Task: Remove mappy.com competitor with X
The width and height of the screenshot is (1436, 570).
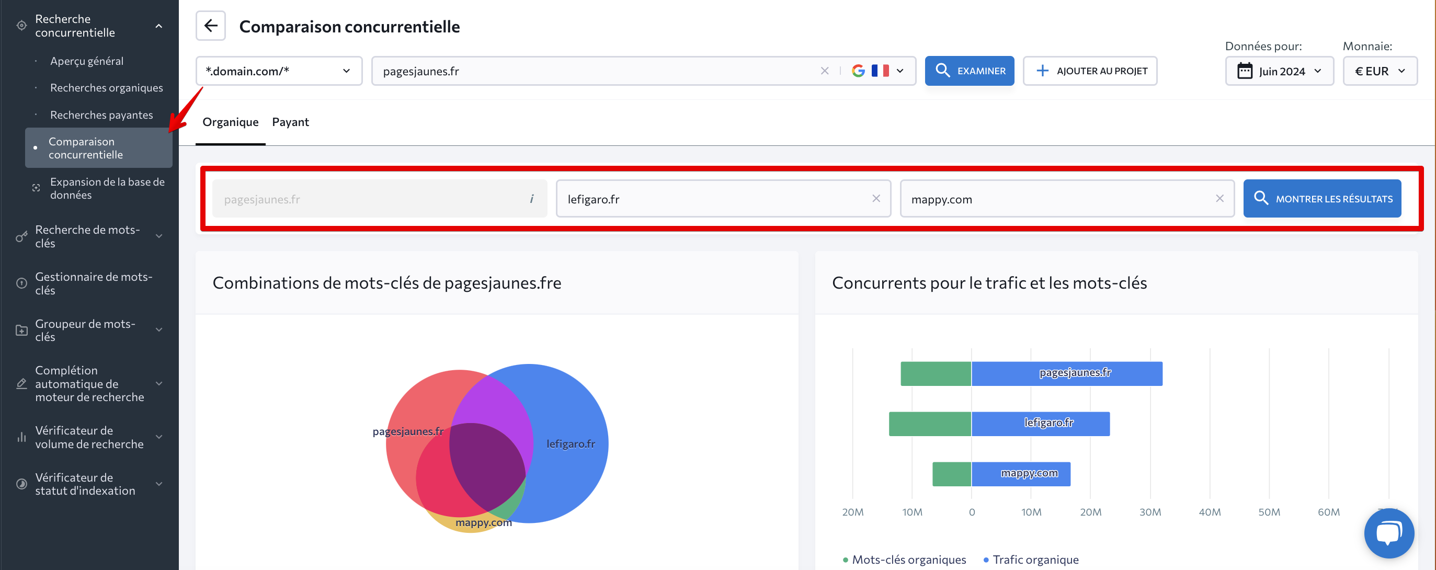Action: coord(1220,198)
